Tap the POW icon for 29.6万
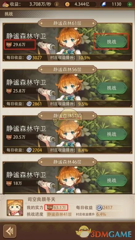Viewport: 135px width, 240px height. pyautogui.click(x=9, y=45)
